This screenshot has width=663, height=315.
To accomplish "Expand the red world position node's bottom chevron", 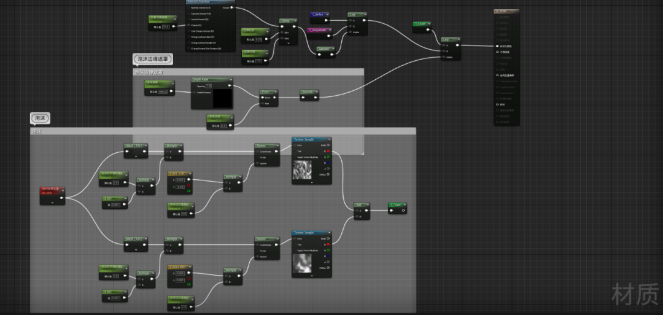I will pyautogui.click(x=52, y=203).
